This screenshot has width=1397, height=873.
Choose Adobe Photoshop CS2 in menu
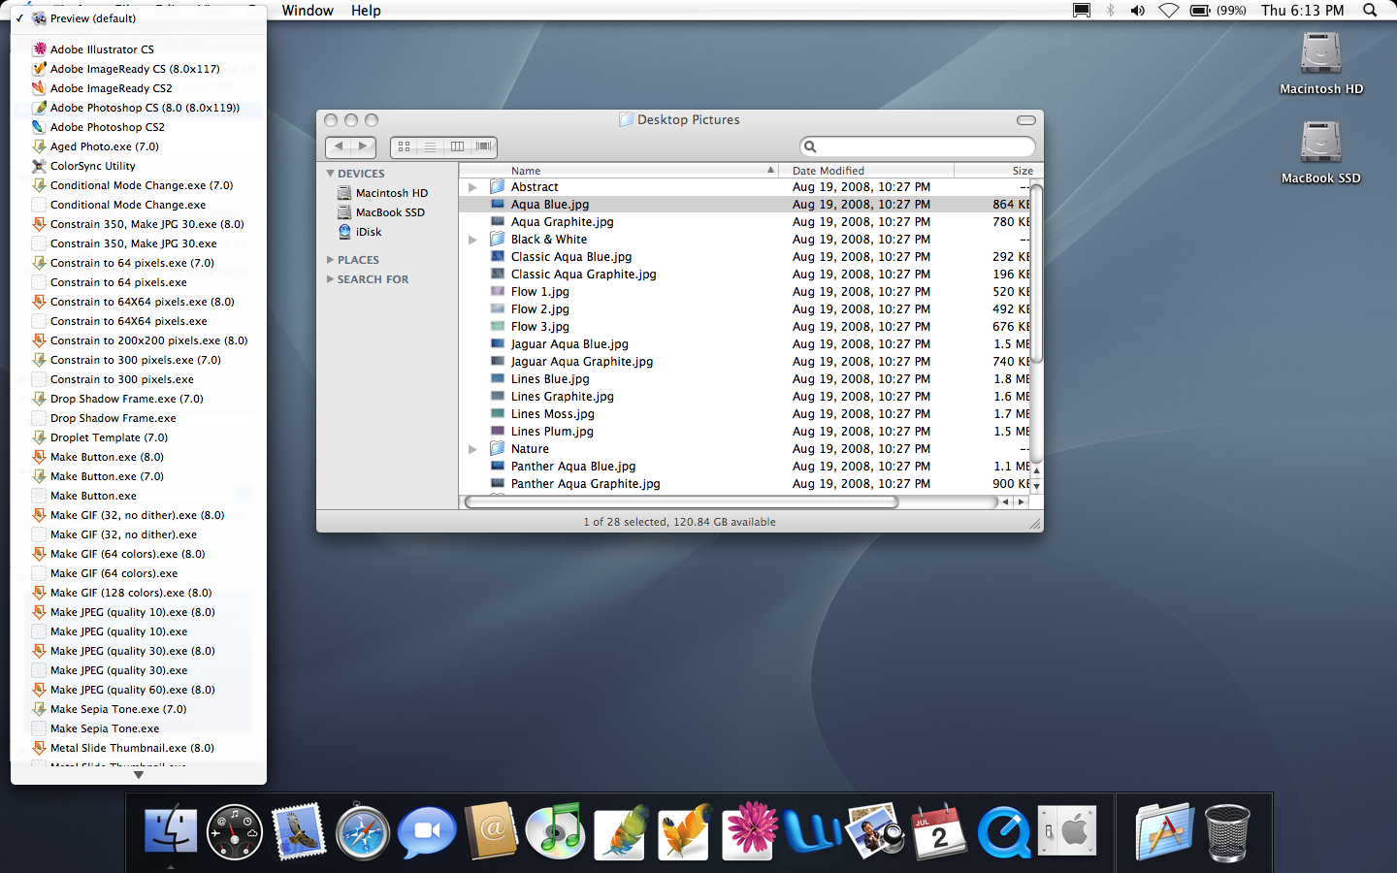click(139, 127)
